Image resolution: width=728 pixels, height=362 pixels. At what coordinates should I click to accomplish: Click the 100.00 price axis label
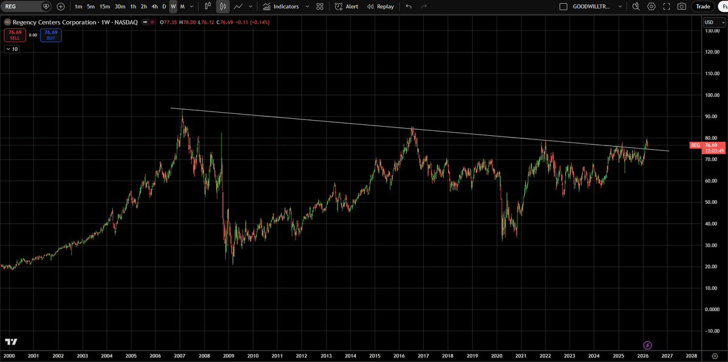point(712,95)
